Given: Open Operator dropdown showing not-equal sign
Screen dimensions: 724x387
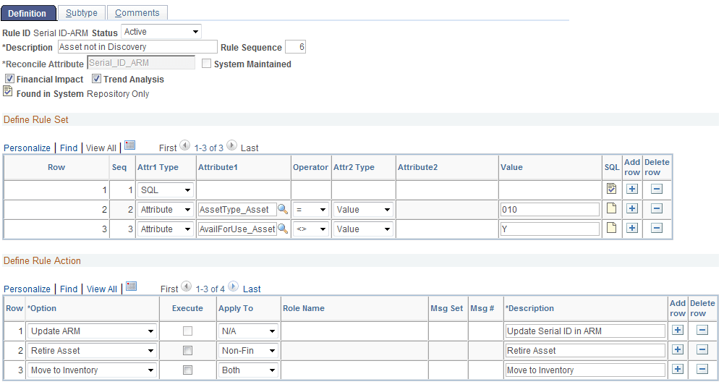Looking at the screenshot, I should click(311, 229).
